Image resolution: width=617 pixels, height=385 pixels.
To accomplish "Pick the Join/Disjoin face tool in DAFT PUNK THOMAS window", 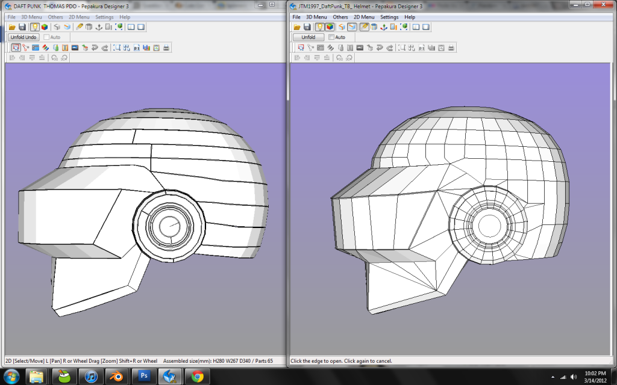I will coord(25,48).
